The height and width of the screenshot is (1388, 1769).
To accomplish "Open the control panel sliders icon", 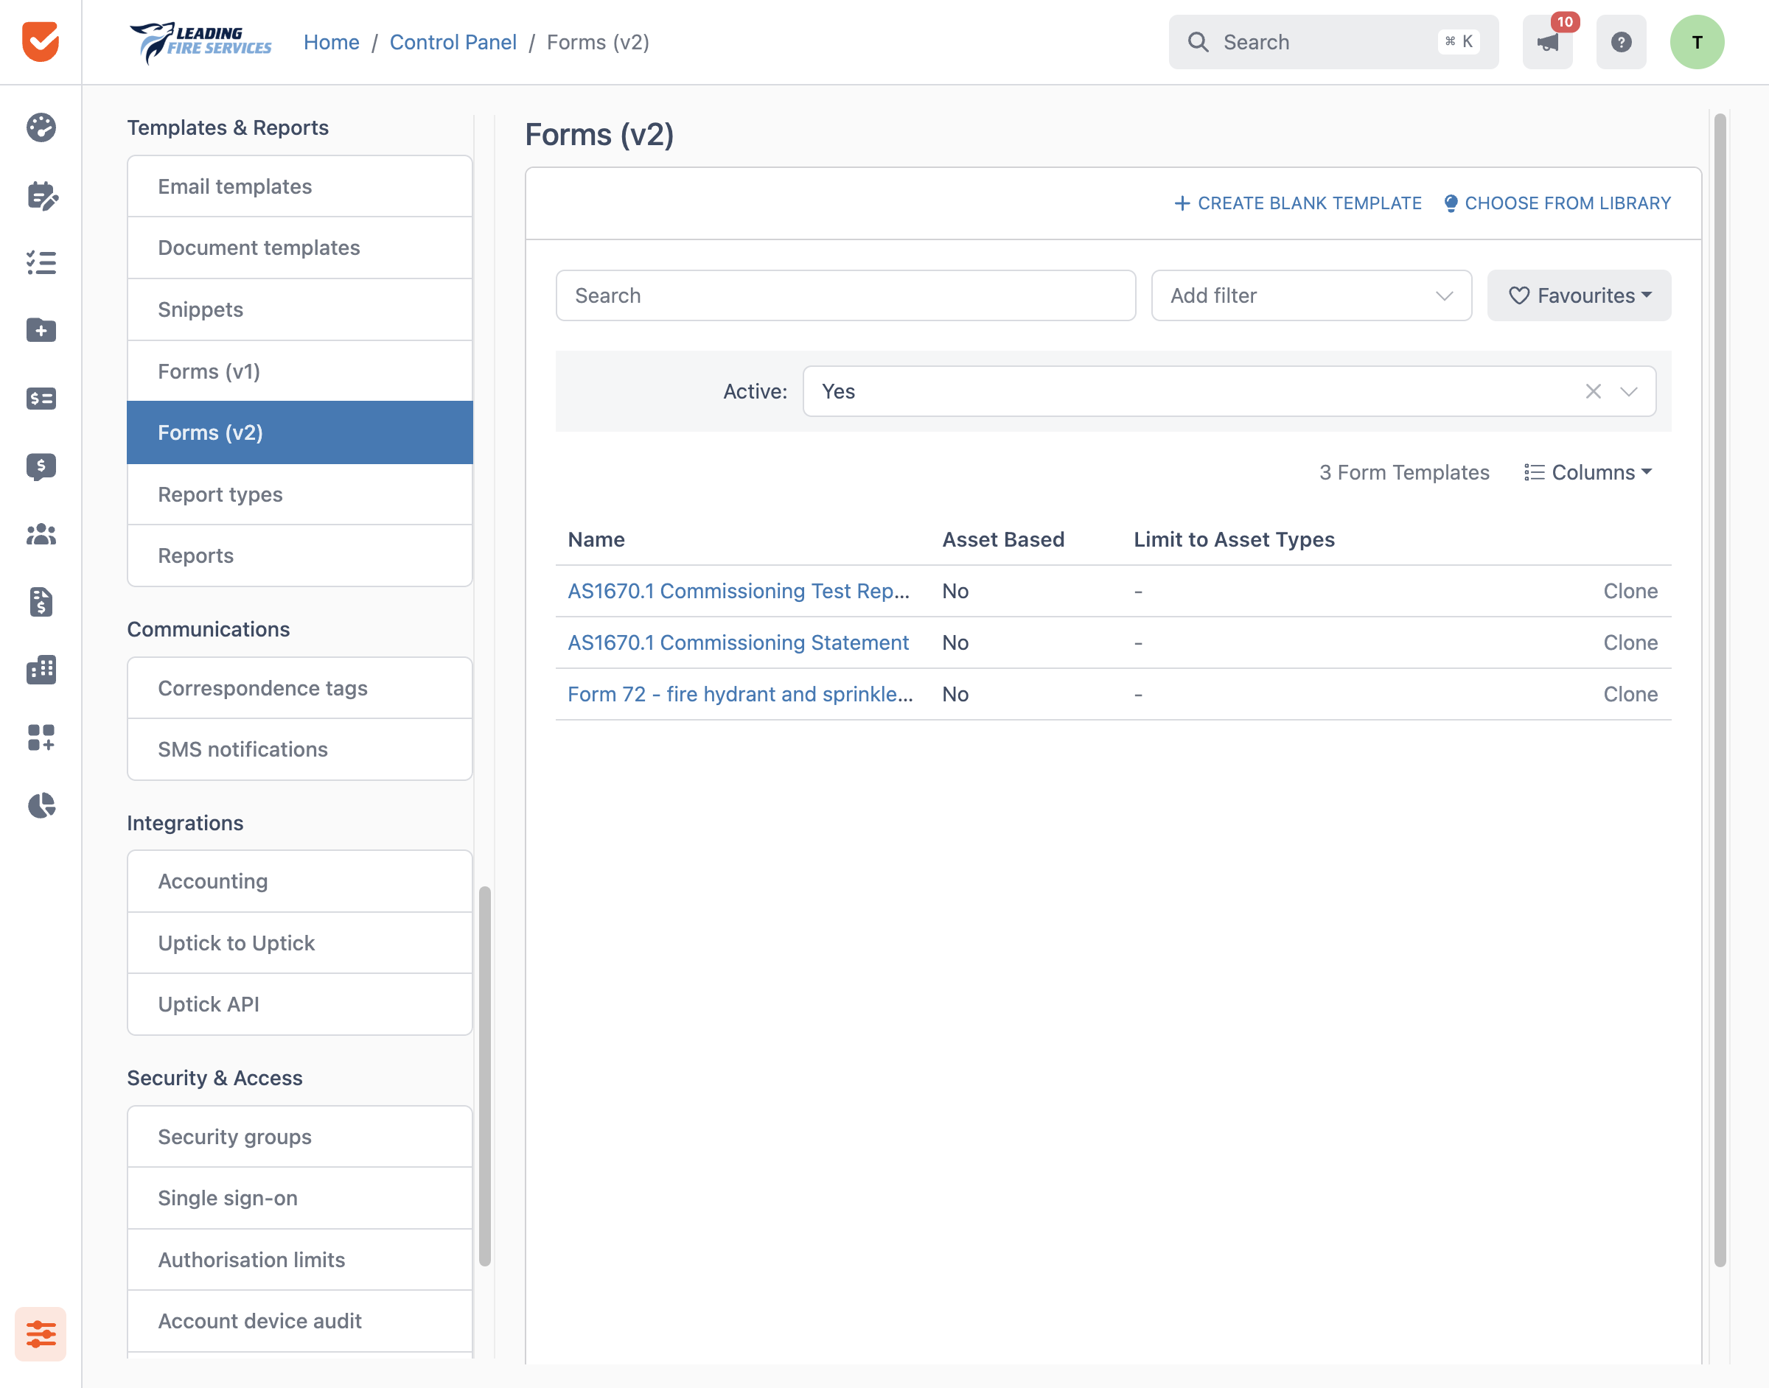I will click(x=41, y=1333).
